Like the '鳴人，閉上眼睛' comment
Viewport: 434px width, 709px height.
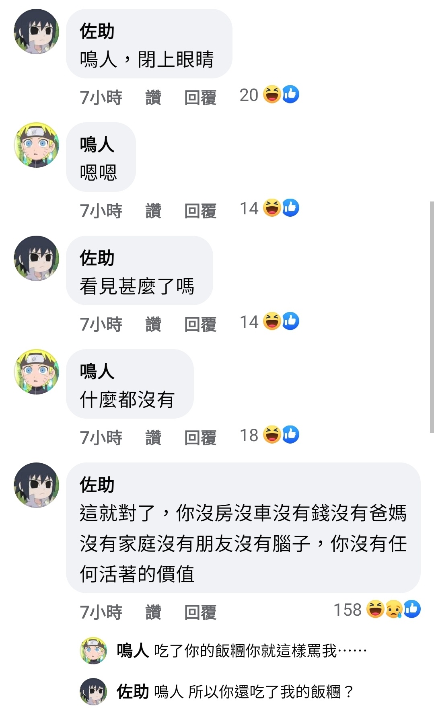click(153, 97)
